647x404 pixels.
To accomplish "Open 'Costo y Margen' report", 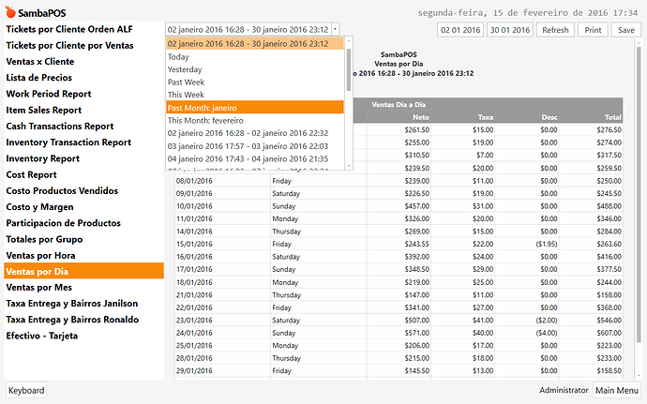I will coord(83,207).
